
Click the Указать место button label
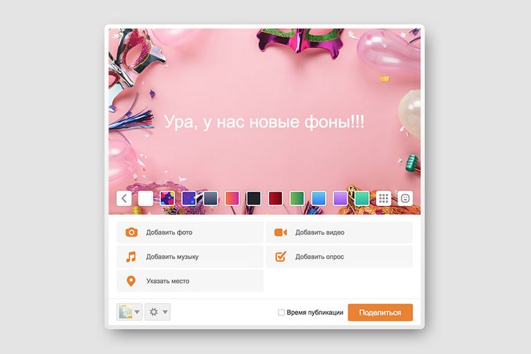[167, 281]
